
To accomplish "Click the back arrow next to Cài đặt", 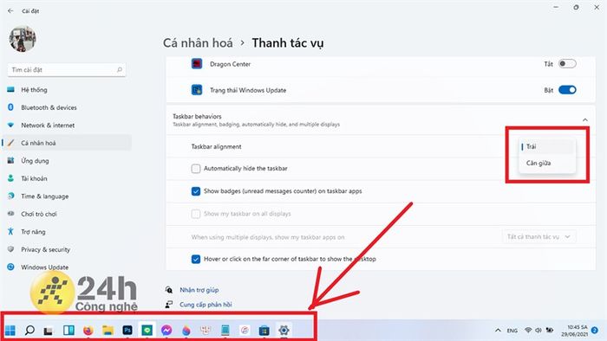I will click(x=10, y=10).
